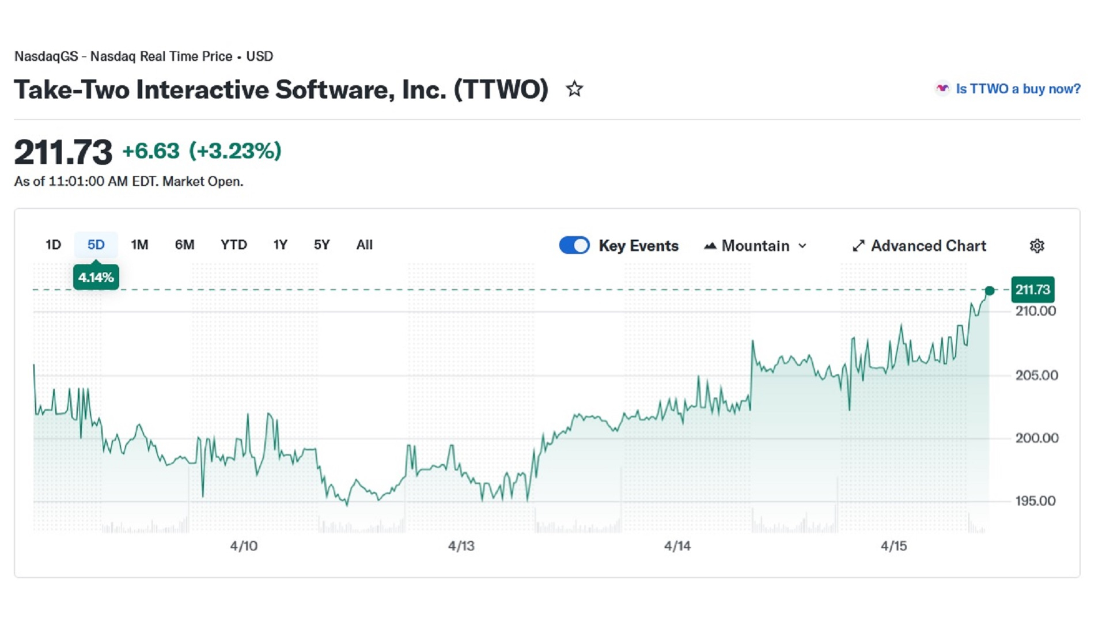The image size is (1106, 622).
Task: Expand the Mountain chart style dropdown
Action: pyautogui.click(x=755, y=246)
